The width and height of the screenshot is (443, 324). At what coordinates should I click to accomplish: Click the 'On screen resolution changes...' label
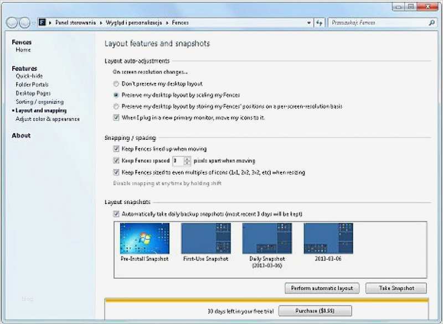[x=150, y=72]
